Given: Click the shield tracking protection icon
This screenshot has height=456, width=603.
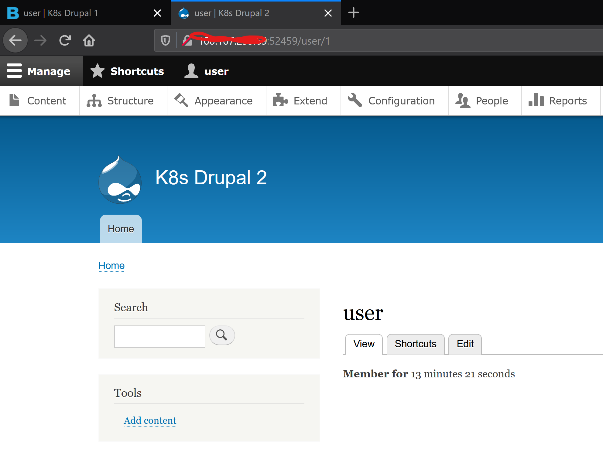Looking at the screenshot, I should tap(166, 40).
